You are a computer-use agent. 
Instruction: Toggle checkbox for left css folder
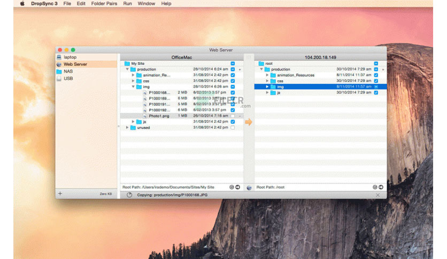pos(233,81)
